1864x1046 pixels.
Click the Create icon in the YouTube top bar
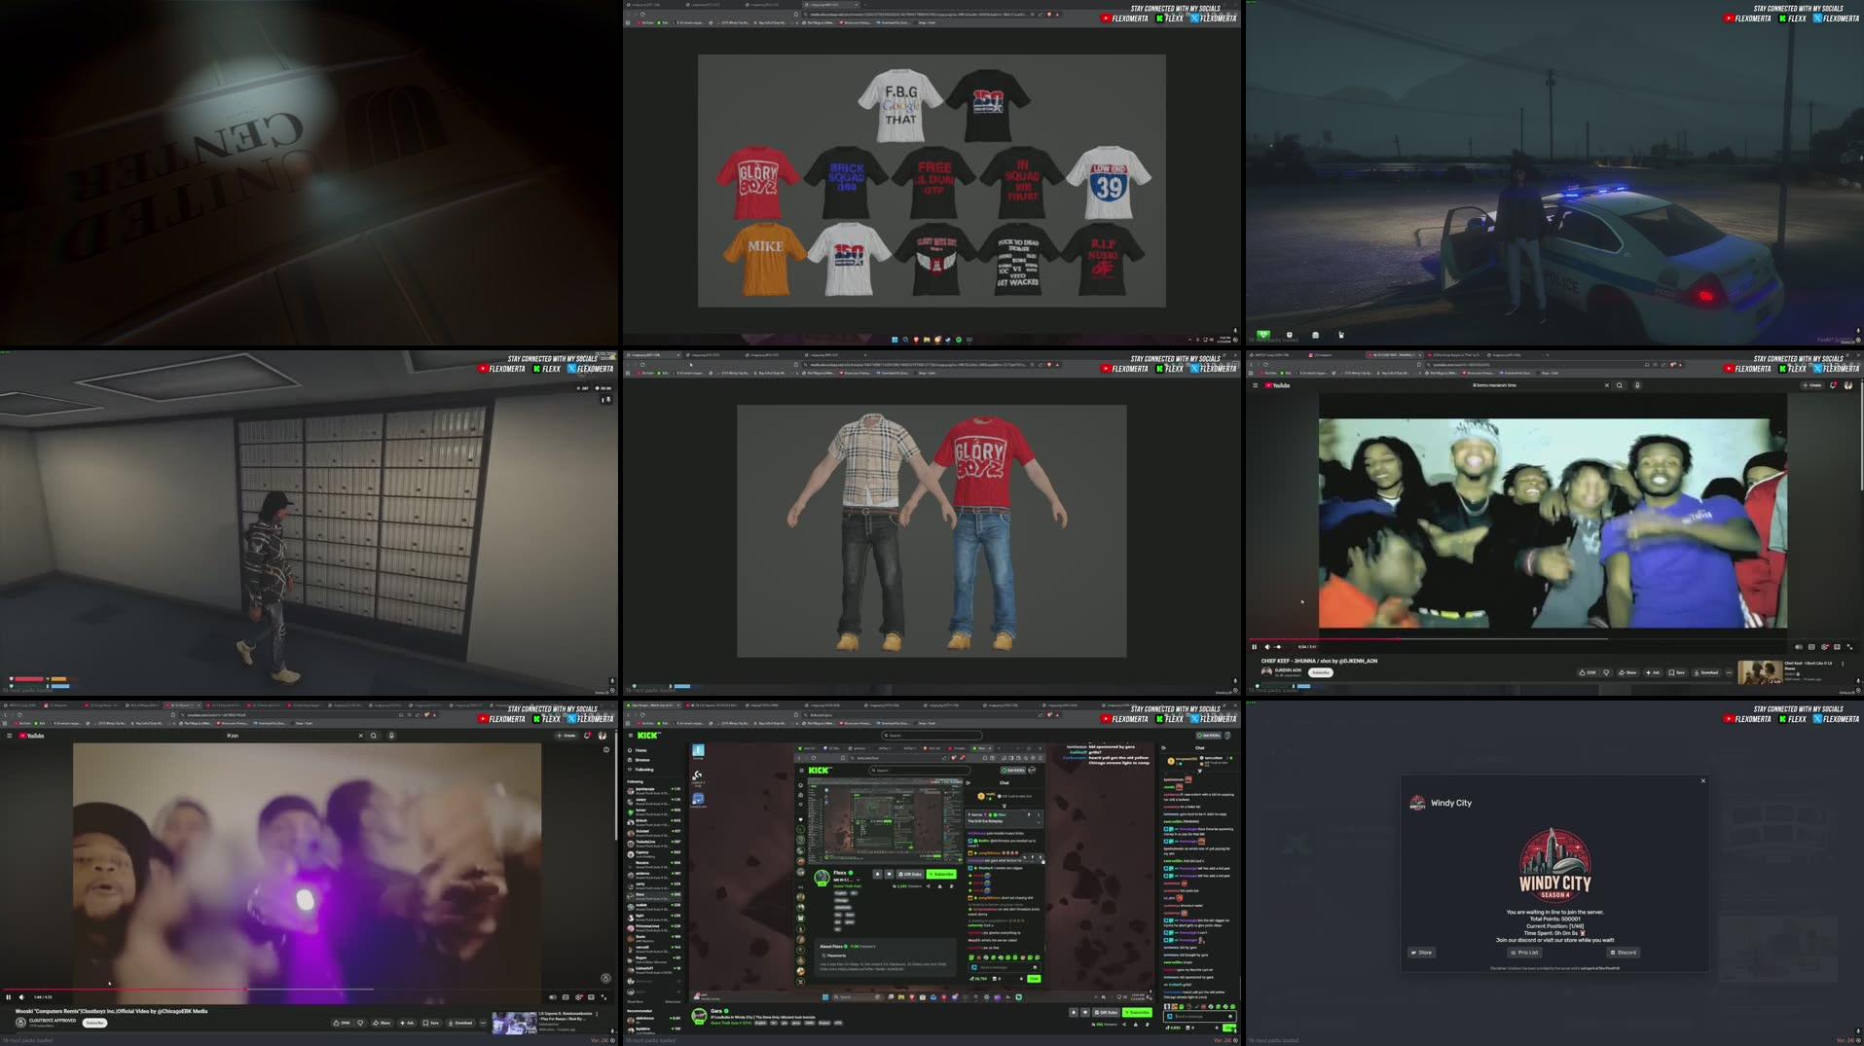pyautogui.click(x=1812, y=385)
